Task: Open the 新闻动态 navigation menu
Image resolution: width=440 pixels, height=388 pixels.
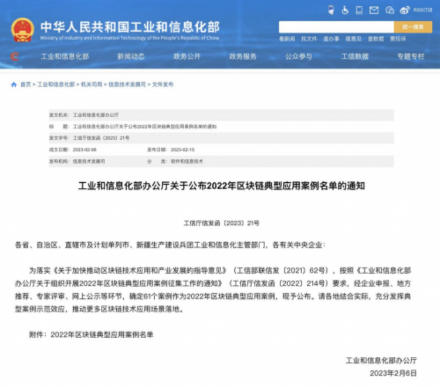Action: [x=131, y=56]
